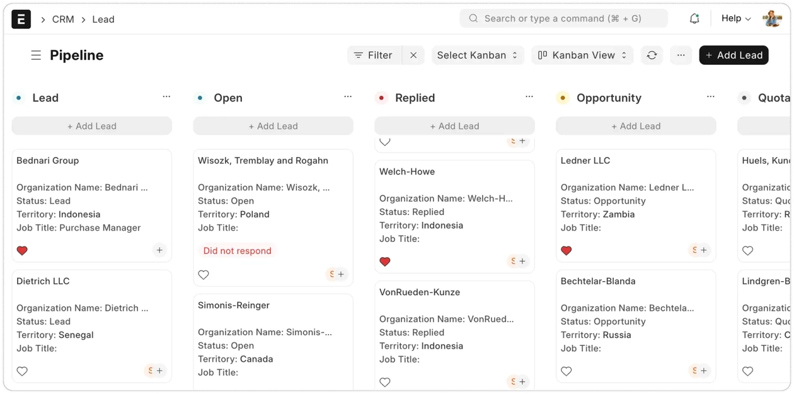Click the Lead breadcrumb item

pos(103,20)
